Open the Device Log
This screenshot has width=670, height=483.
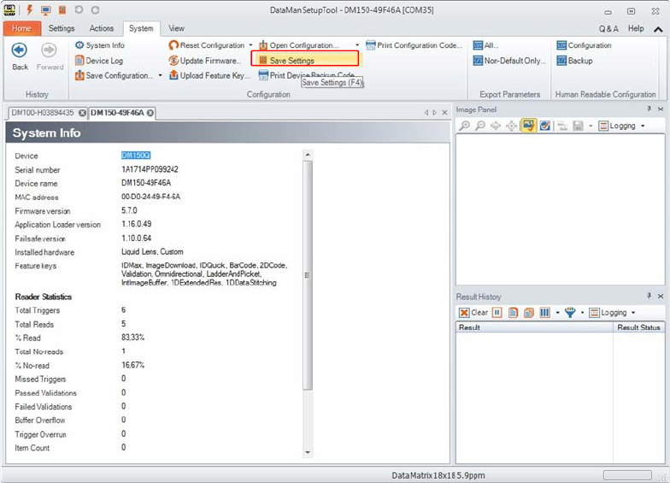tap(104, 61)
